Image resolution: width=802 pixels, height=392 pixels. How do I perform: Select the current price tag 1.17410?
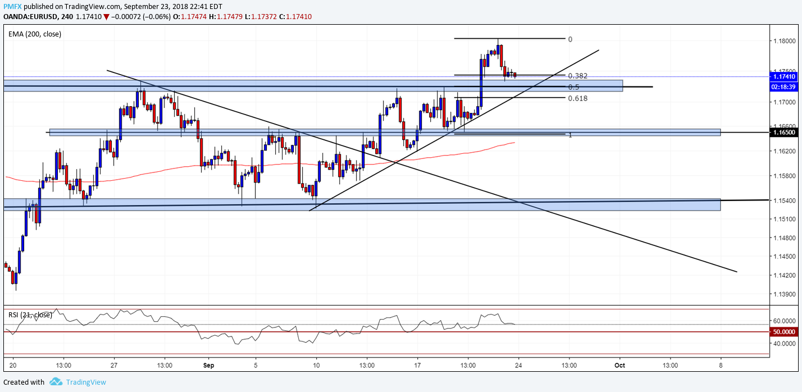(784, 76)
